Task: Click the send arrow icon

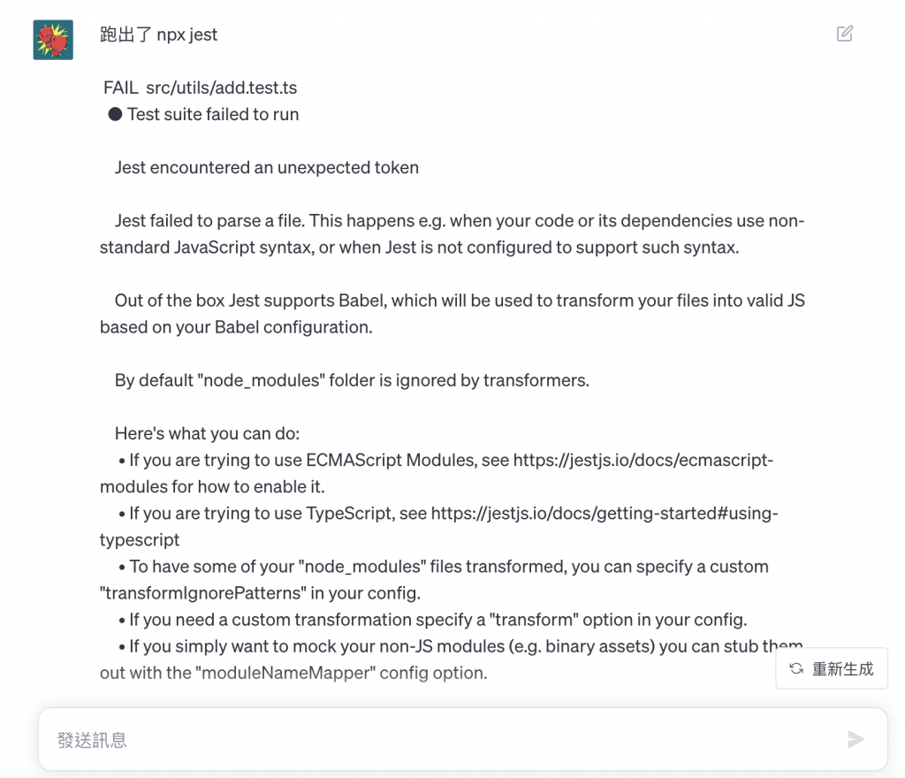Action: point(856,739)
